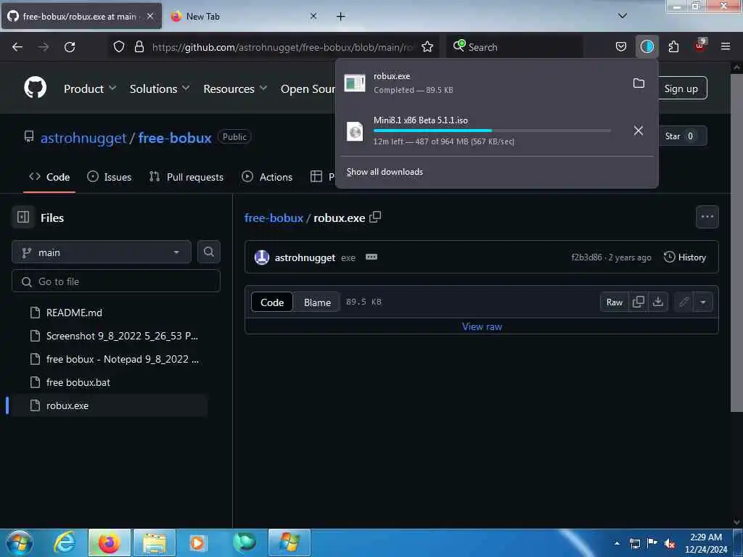
Task: Open commit f2b3d86 hash link
Action: [x=586, y=257]
